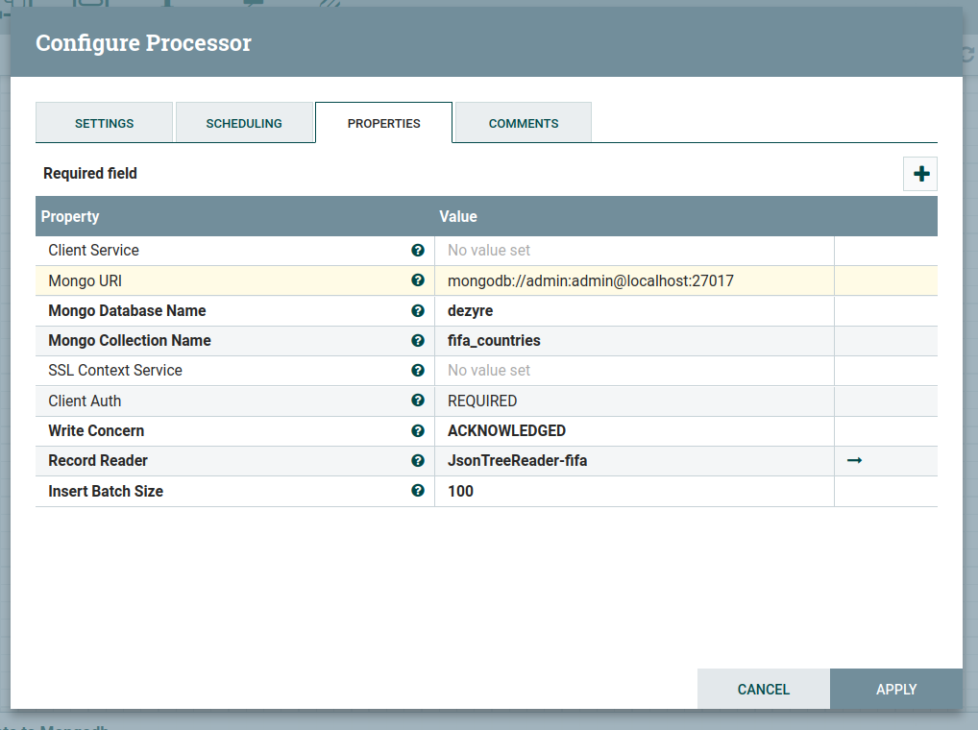Click help icon for SSL Context Service
Image resolution: width=978 pixels, height=730 pixels.
point(418,371)
